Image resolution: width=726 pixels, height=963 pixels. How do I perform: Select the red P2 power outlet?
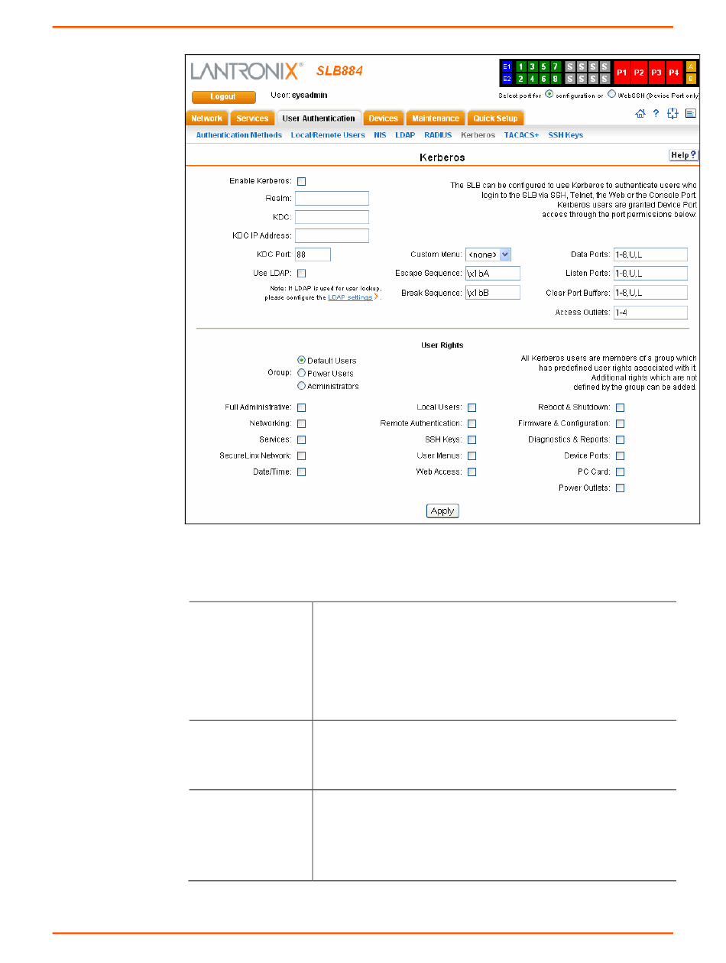[640, 73]
